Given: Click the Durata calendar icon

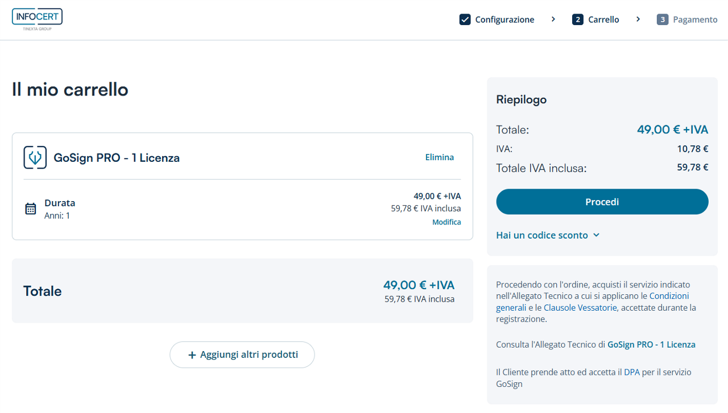Looking at the screenshot, I should (31, 208).
